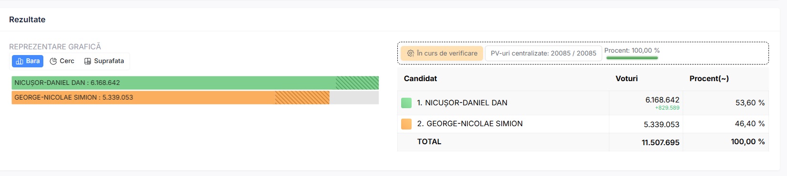Select the 2. GEORGE-NICOLAE SIMION table row
This screenshot has height=176, width=787.
pos(583,124)
